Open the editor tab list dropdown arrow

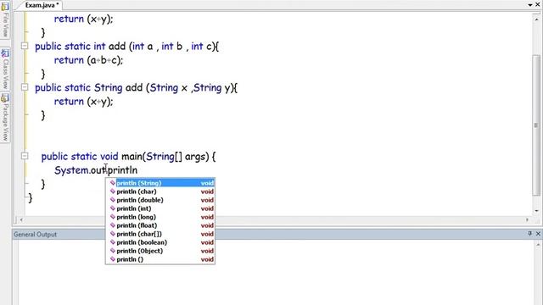[530, 5]
